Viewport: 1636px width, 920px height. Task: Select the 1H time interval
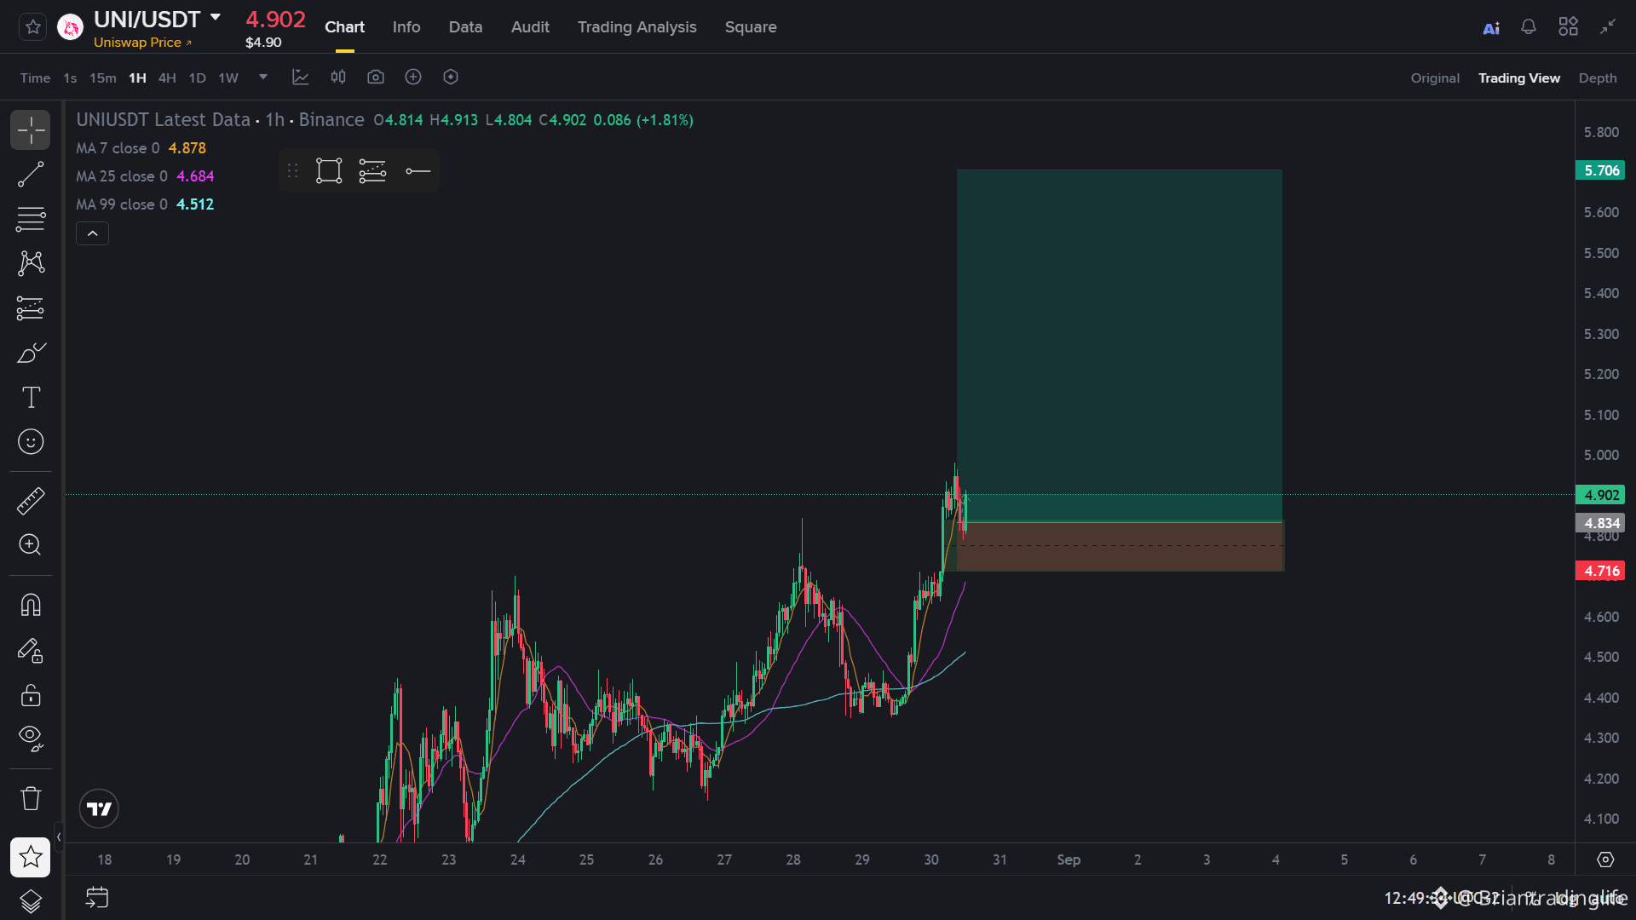(x=137, y=78)
